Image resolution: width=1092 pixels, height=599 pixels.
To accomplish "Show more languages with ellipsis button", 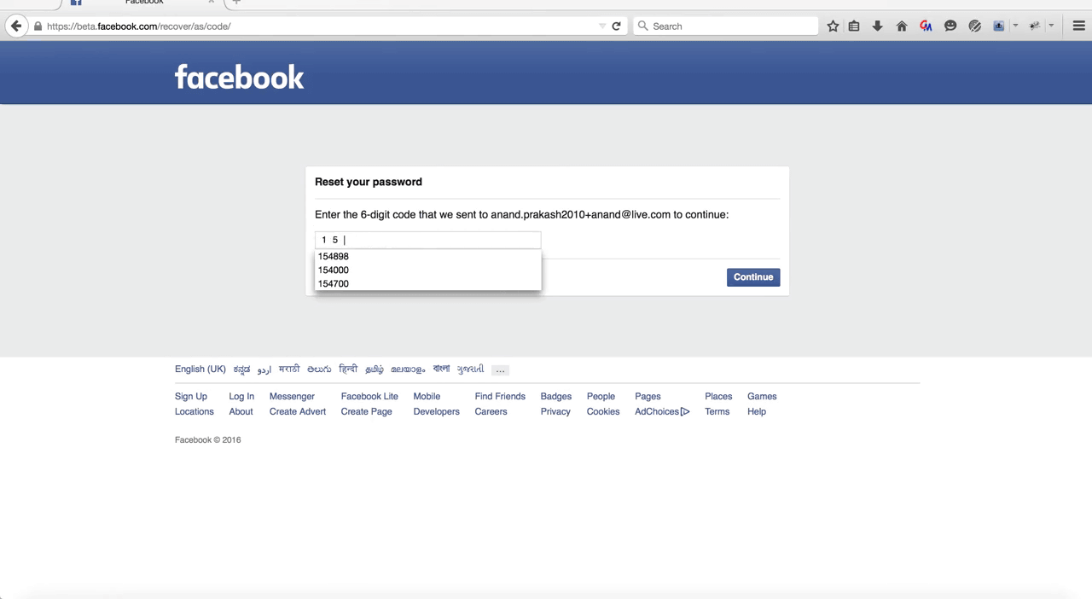I will point(500,369).
